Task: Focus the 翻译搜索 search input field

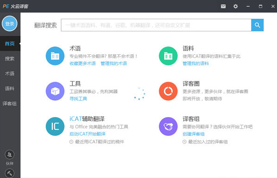Action: pyautogui.click(x=156, y=25)
